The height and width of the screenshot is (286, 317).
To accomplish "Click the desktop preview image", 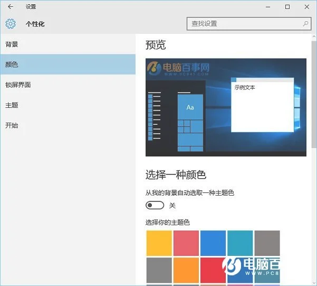I will tap(226, 107).
